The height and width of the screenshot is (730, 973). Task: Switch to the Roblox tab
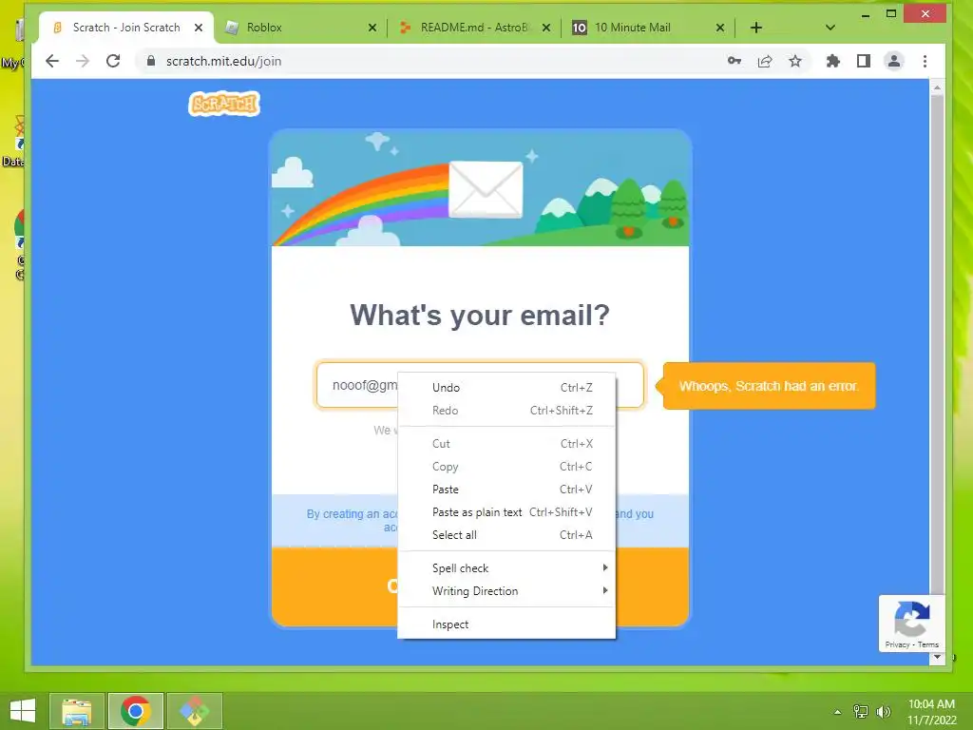tap(301, 28)
